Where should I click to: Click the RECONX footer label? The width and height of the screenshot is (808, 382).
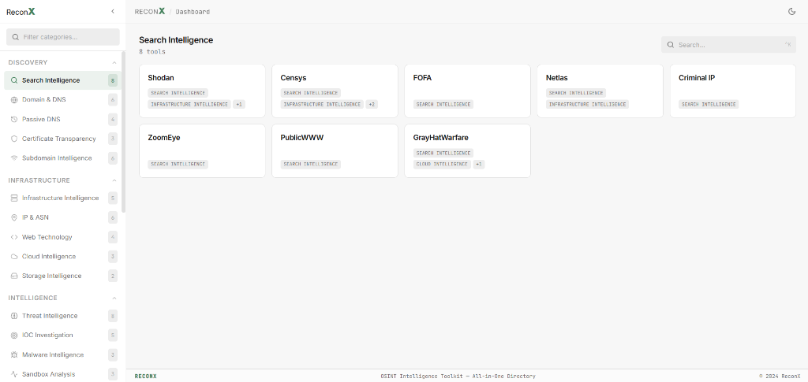(x=146, y=376)
